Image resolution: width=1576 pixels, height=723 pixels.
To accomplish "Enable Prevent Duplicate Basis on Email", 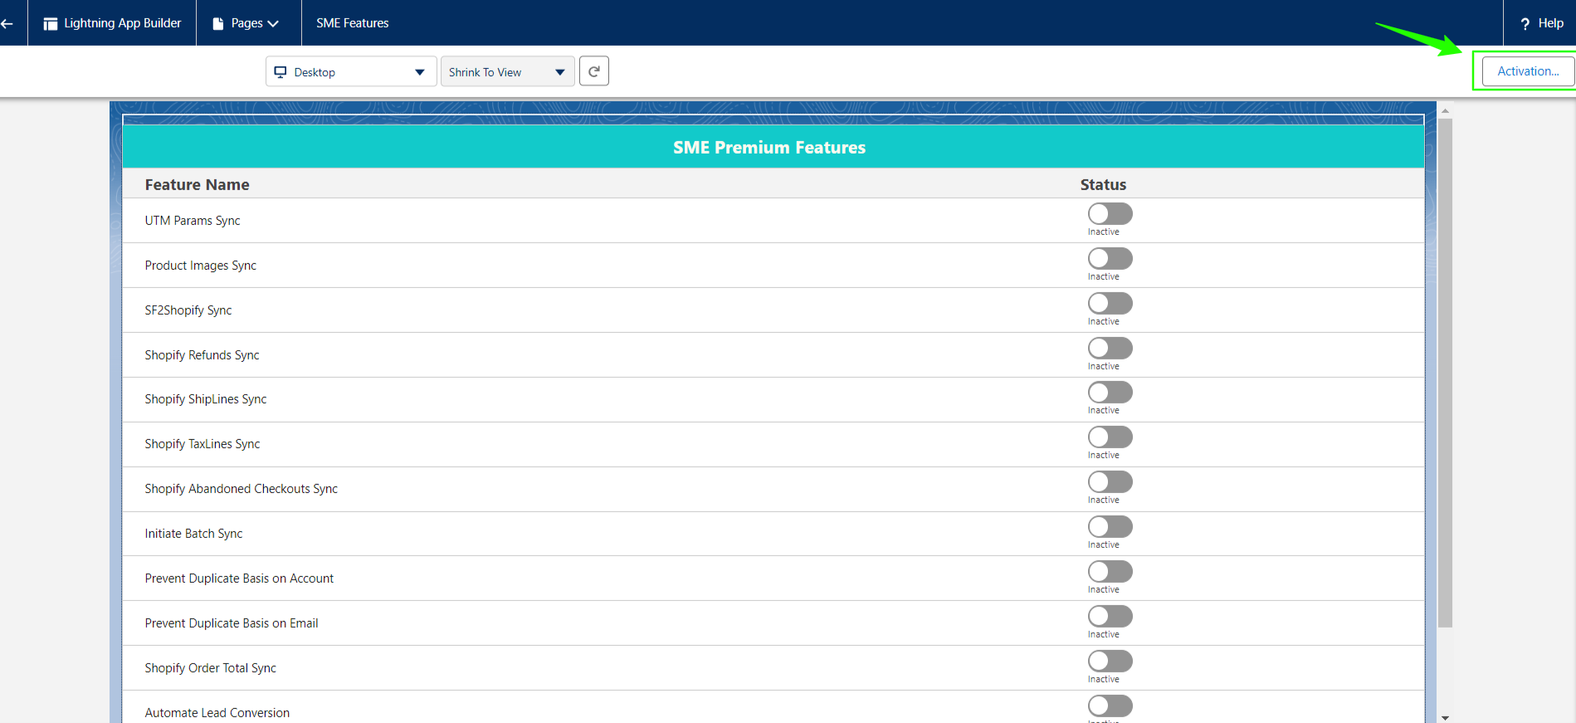I will tap(1110, 617).
